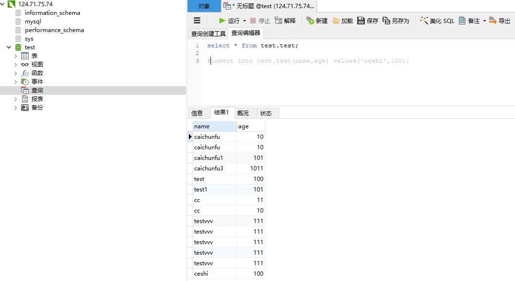Click age 11 in the cc row
The width and height of the screenshot is (515, 281).
coord(251,200)
